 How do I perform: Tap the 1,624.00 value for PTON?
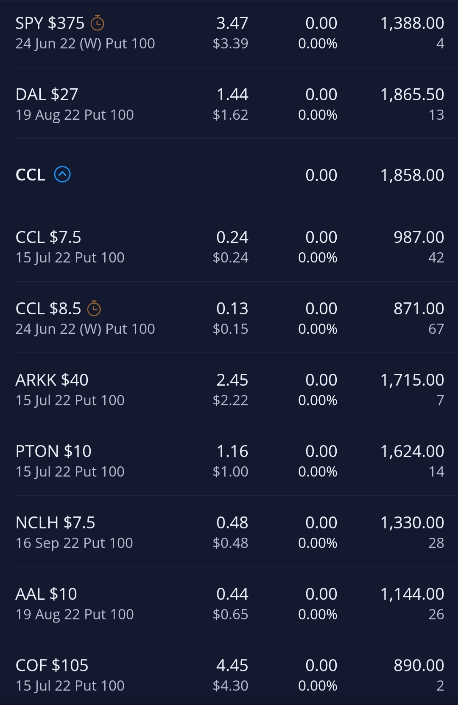click(412, 451)
